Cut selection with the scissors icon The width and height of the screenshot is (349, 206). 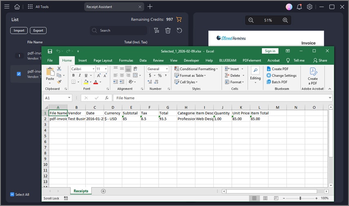coord(59,69)
